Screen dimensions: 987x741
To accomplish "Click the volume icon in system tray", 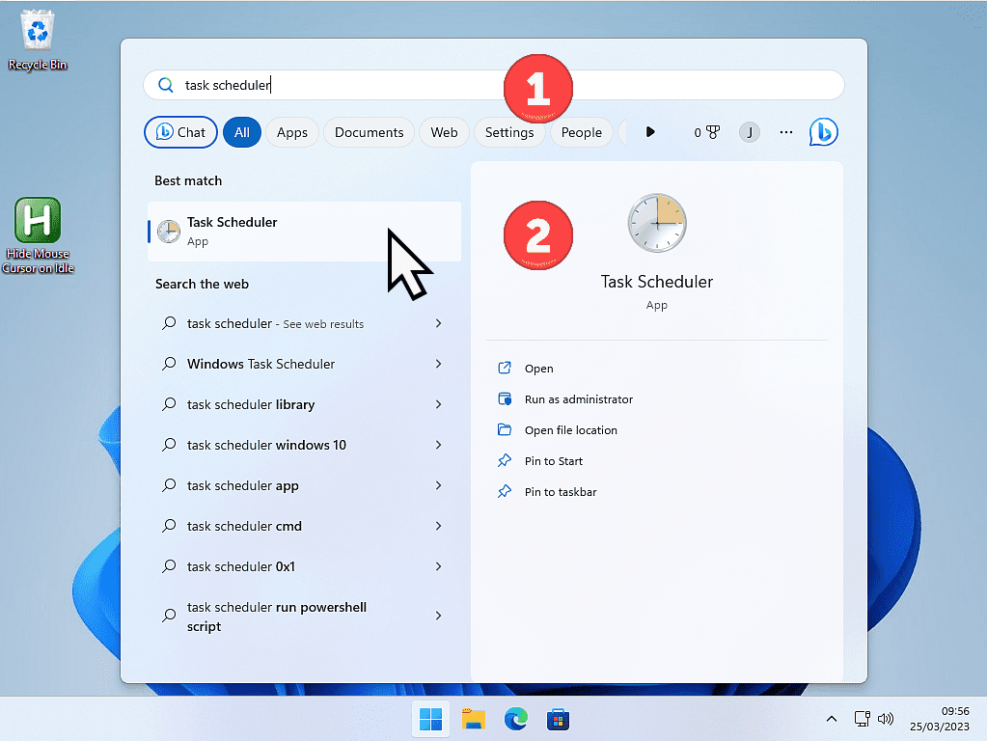I will tap(886, 719).
